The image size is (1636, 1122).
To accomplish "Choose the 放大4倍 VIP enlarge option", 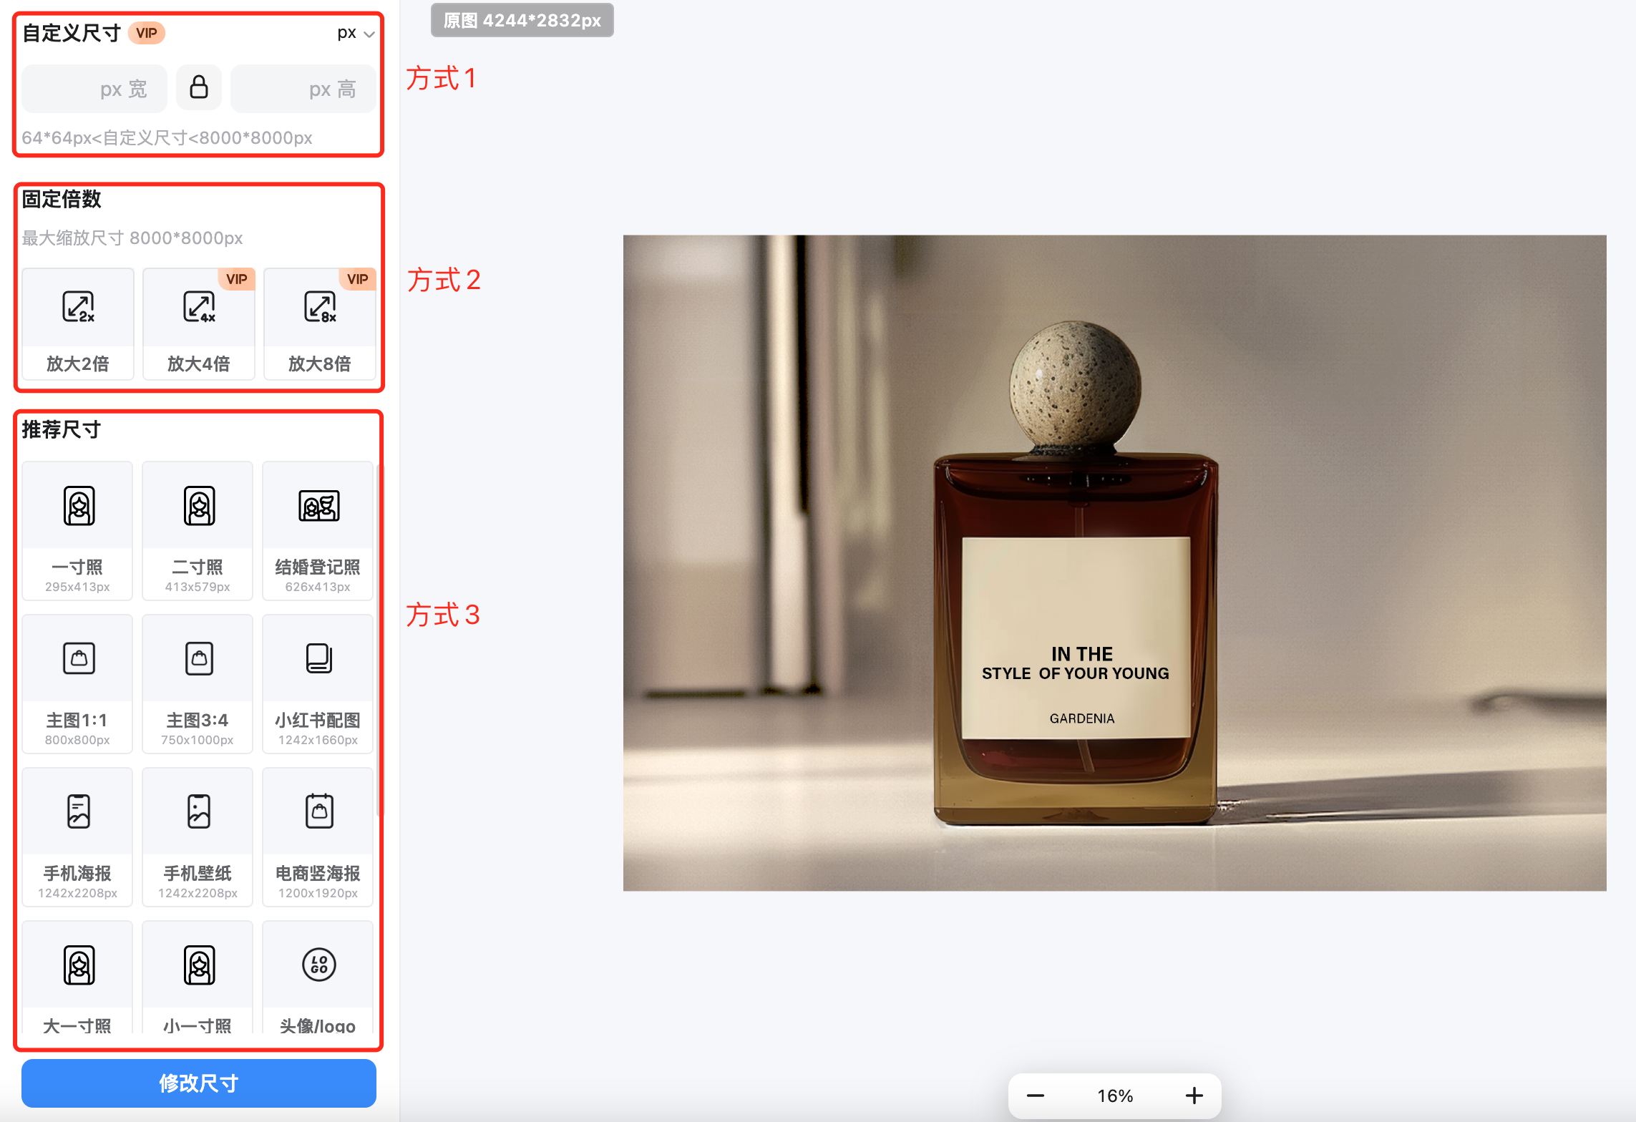I will pyautogui.click(x=199, y=324).
